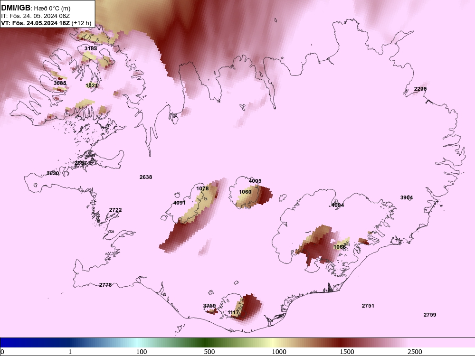Click the DMI/IGB title text
This screenshot has height=356, width=475.
(16, 8)
